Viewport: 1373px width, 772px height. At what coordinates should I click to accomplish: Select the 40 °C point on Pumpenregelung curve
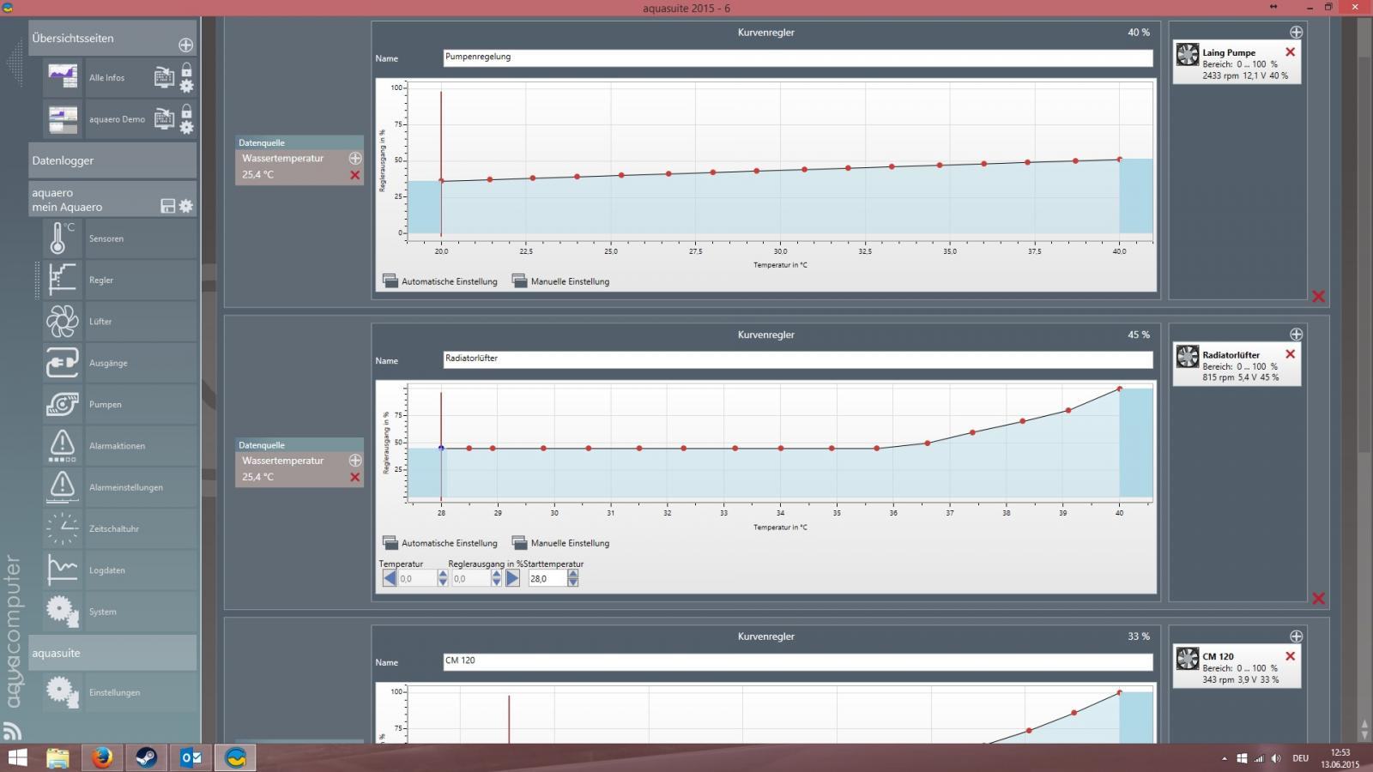1119,160
